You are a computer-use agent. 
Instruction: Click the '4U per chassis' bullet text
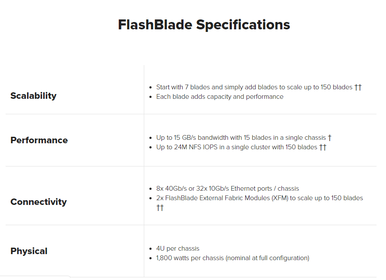click(x=177, y=249)
